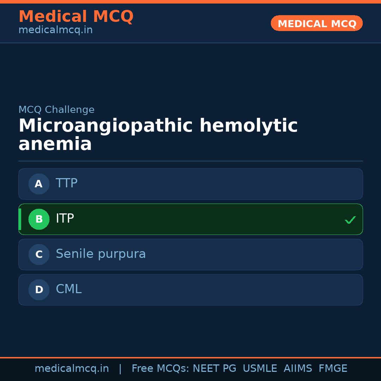Select the TTP answer text

[67, 183]
